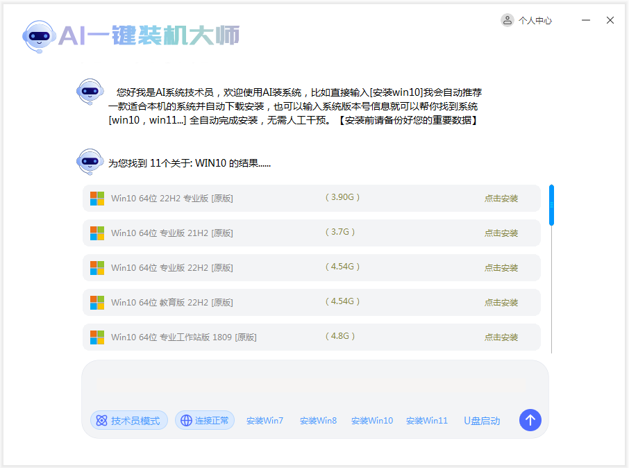This screenshot has width=629, height=468.
Task: Click '( 4.54G )' in the 教育版 22H2 row
Action: [342, 301]
